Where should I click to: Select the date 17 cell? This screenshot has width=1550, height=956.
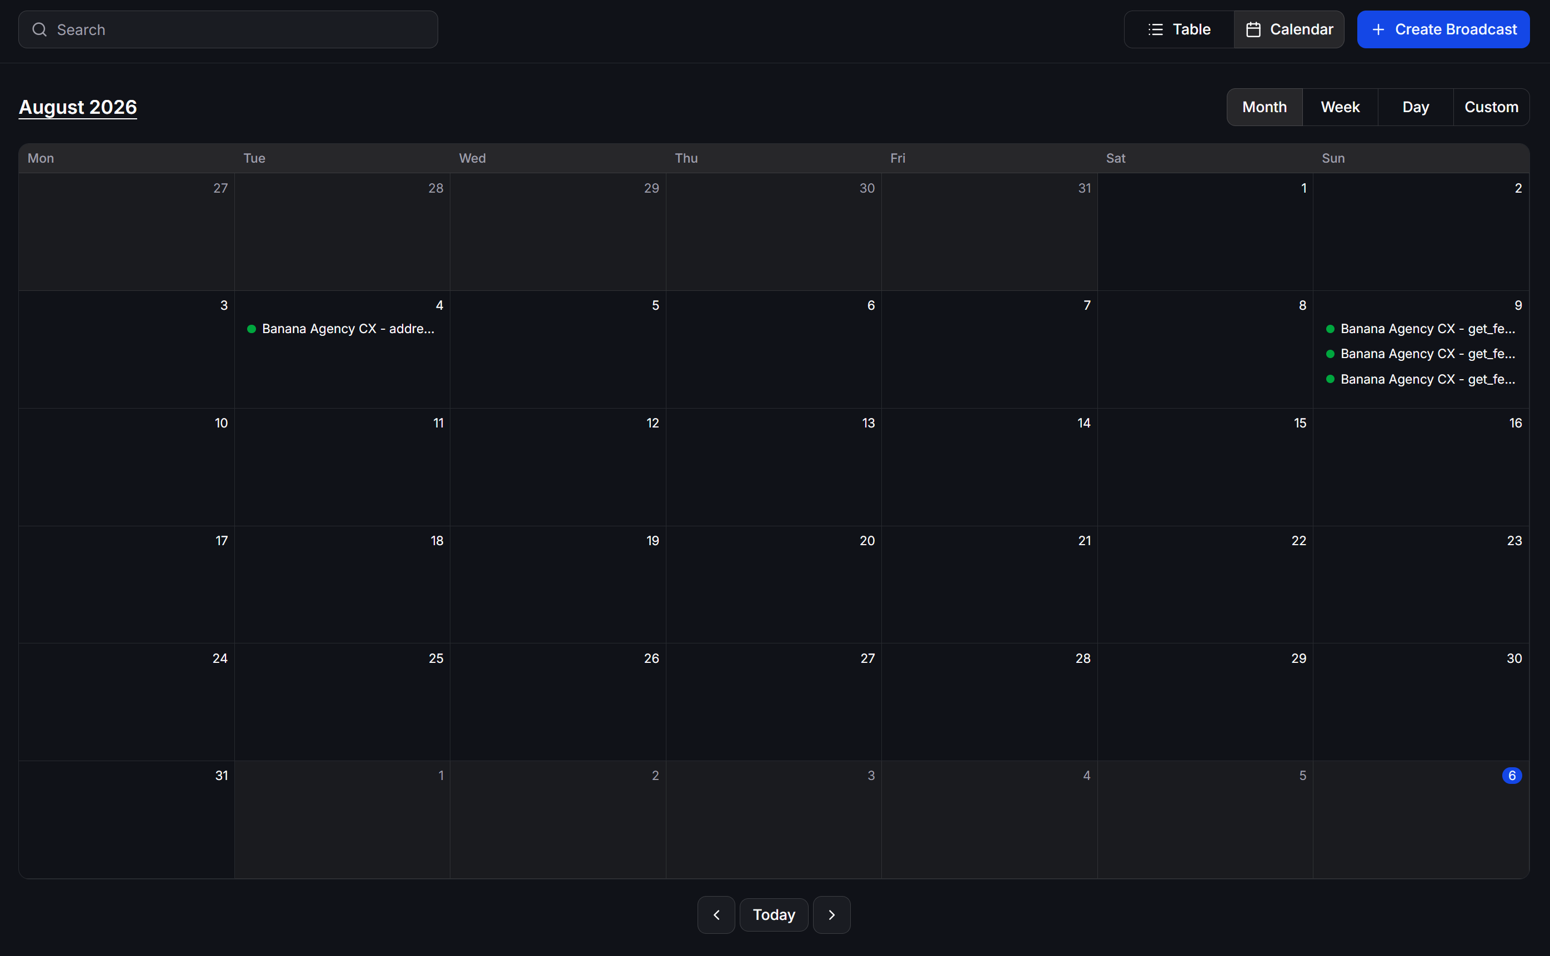pos(127,584)
